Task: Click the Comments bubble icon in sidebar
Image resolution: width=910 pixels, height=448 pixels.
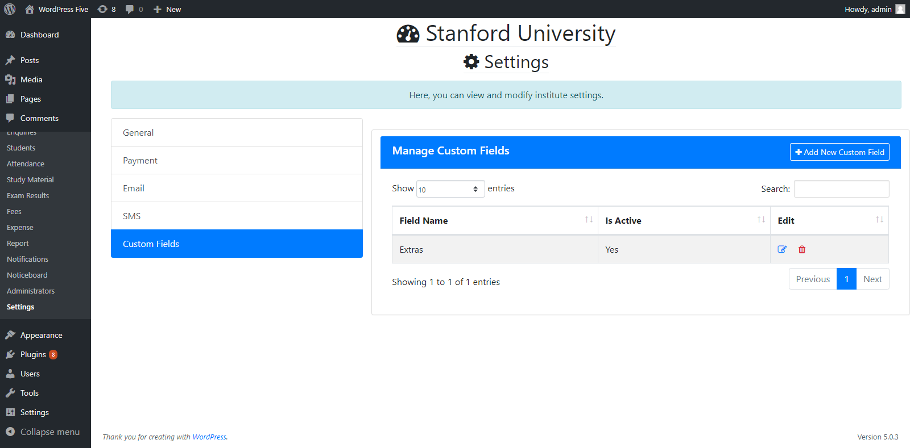Action: click(x=10, y=118)
